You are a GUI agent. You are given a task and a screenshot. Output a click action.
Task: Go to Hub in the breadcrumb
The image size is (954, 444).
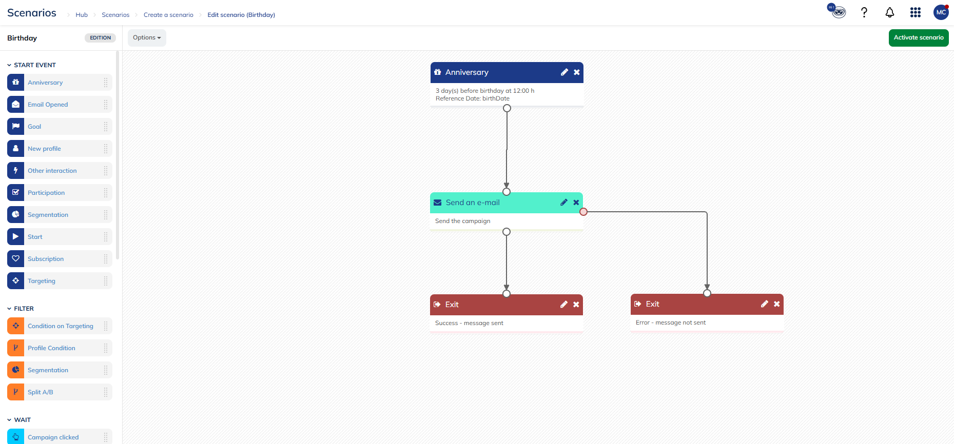[x=82, y=15]
